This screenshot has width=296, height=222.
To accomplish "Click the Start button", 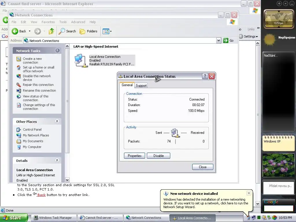I will coord(14,218).
